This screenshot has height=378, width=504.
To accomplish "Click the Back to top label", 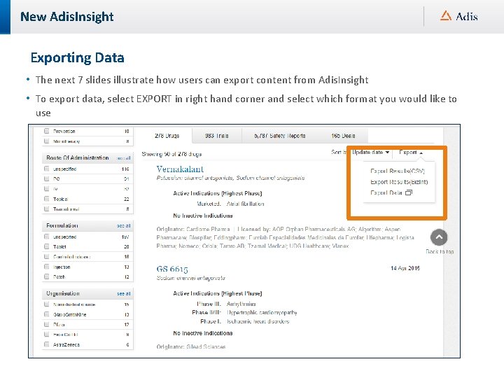I will [x=440, y=251].
